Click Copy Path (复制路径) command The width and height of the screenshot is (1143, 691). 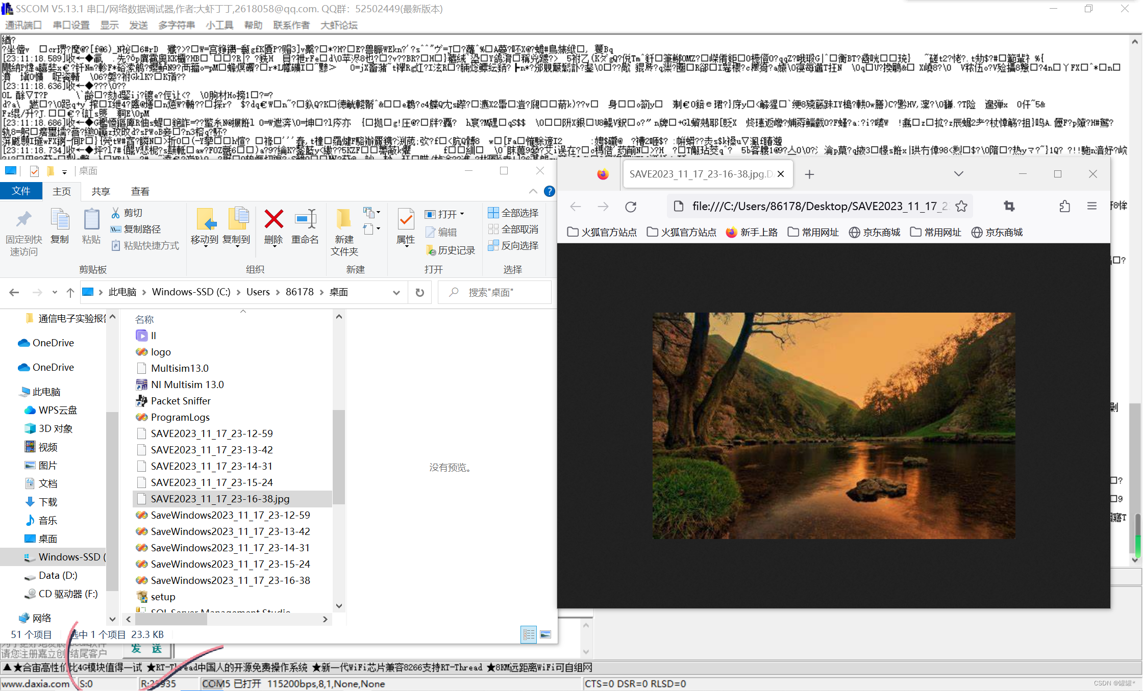click(x=136, y=229)
